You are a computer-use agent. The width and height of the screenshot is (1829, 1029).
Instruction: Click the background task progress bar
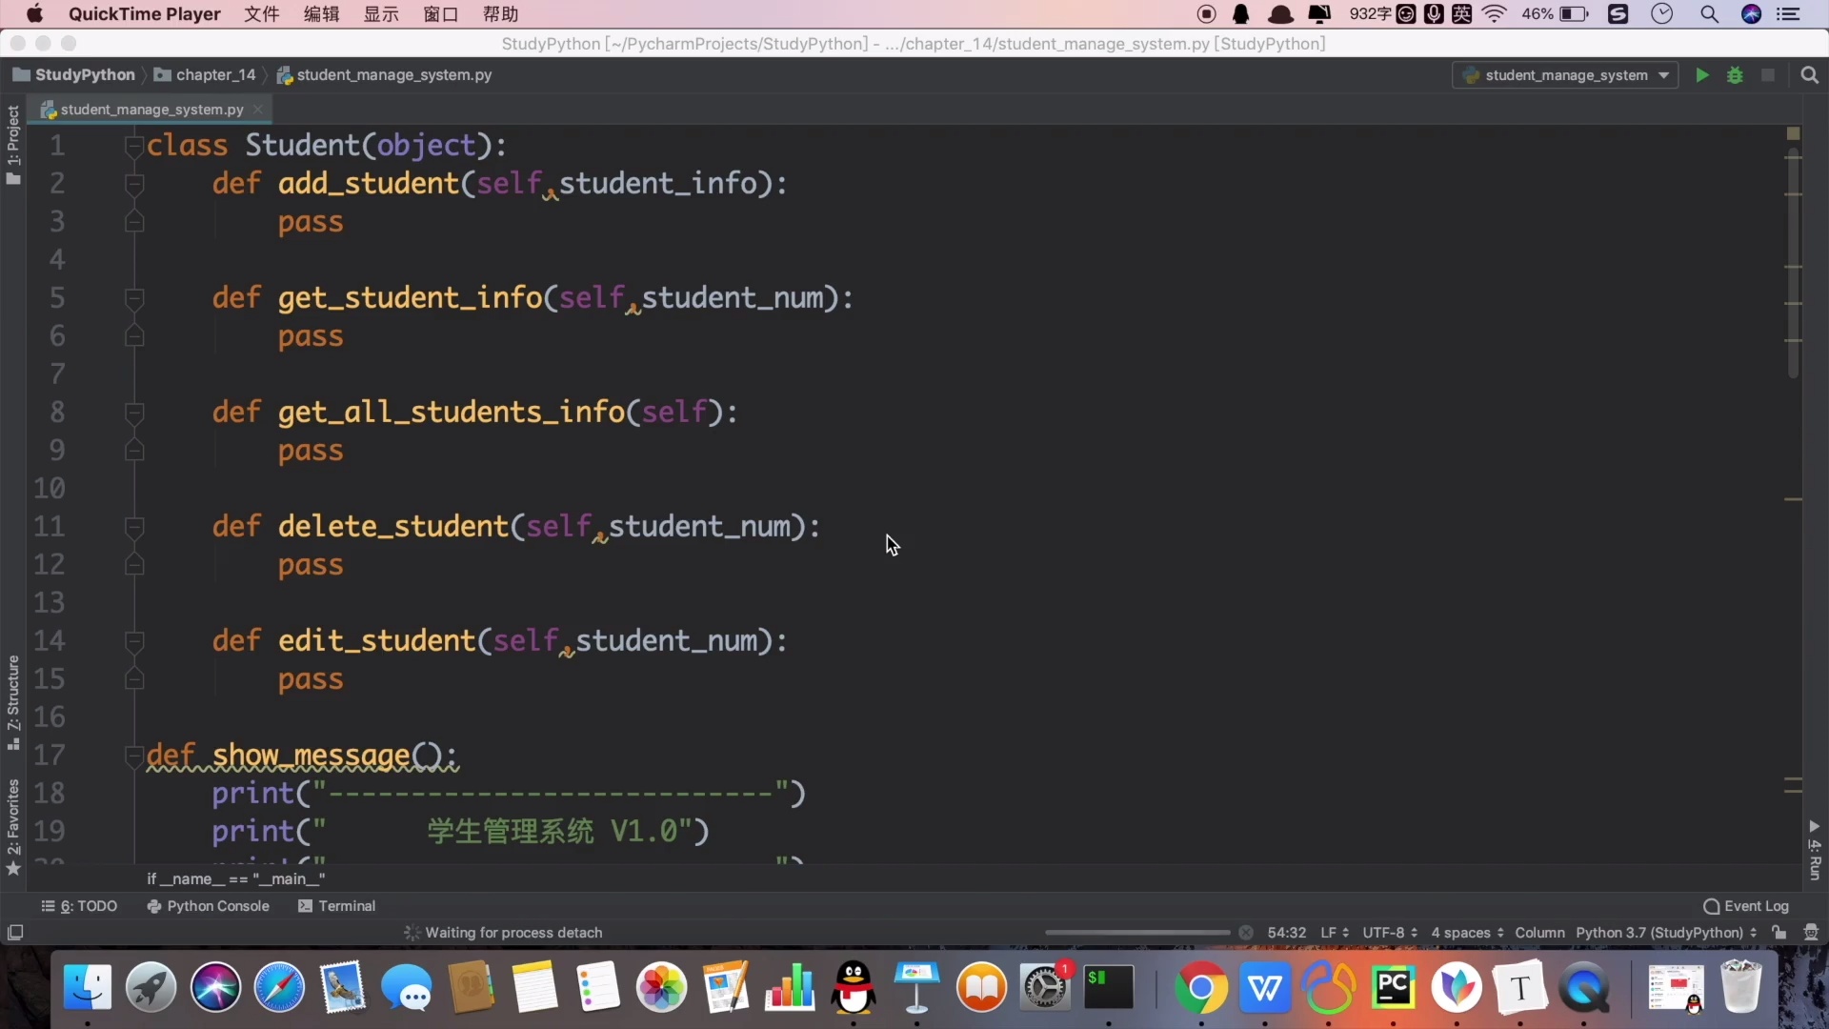click(1137, 933)
